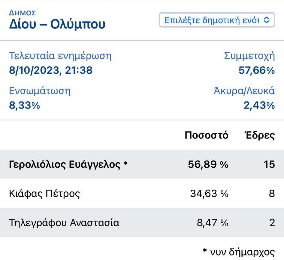Click the 34,63 % percentage figure
Viewport: 284px width, 260px height.
209,194
